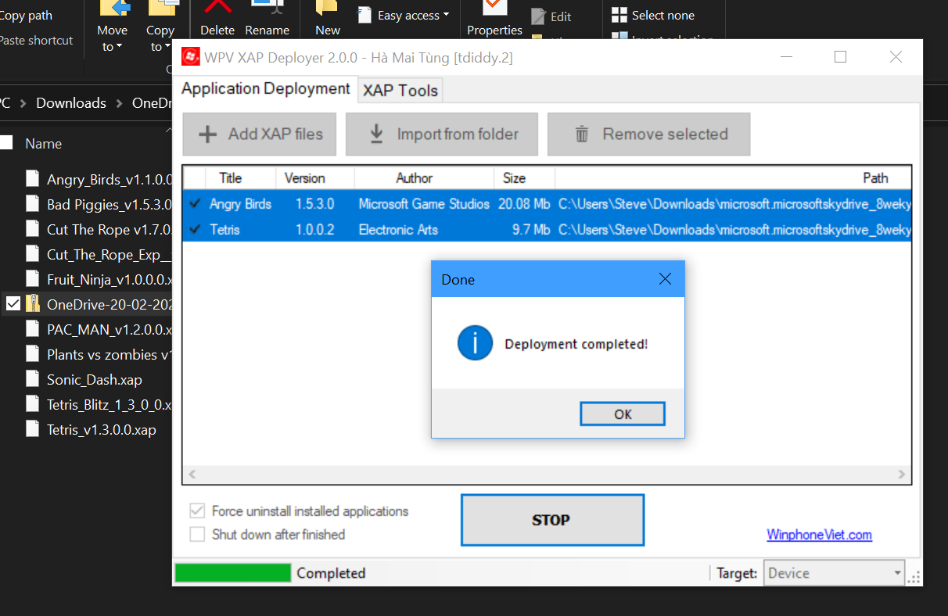Uncheck the OneDrive-20-02 zip file checkbox
The width and height of the screenshot is (948, 616).
pos(13,303)
